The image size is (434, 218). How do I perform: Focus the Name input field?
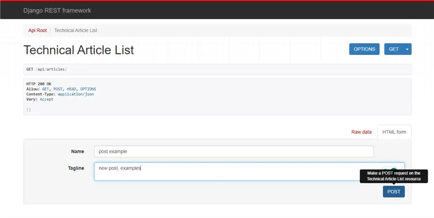234,151
